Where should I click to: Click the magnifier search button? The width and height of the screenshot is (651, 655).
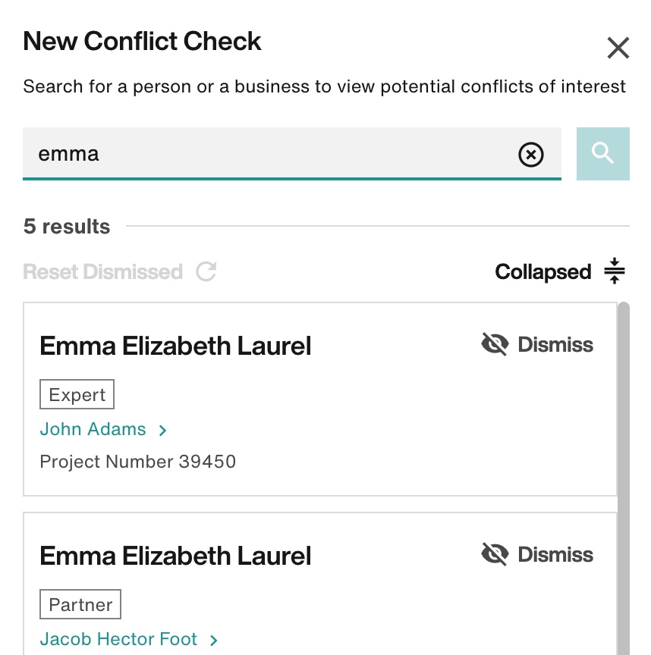click(602, 154)
